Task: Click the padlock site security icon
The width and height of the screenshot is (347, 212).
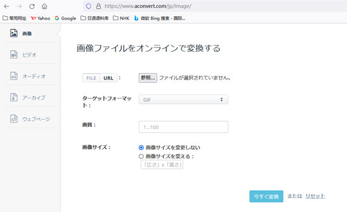Action: [x=98, y=6]
